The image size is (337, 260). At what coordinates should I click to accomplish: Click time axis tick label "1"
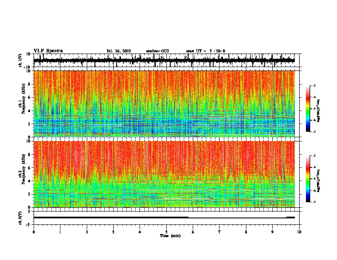[x=60, y=232]
